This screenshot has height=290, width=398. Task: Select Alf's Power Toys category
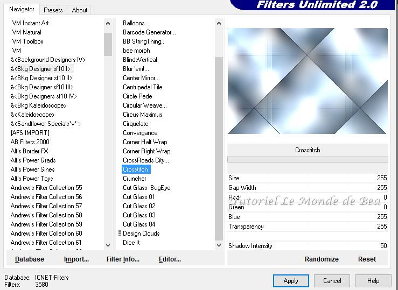(32, 179)
